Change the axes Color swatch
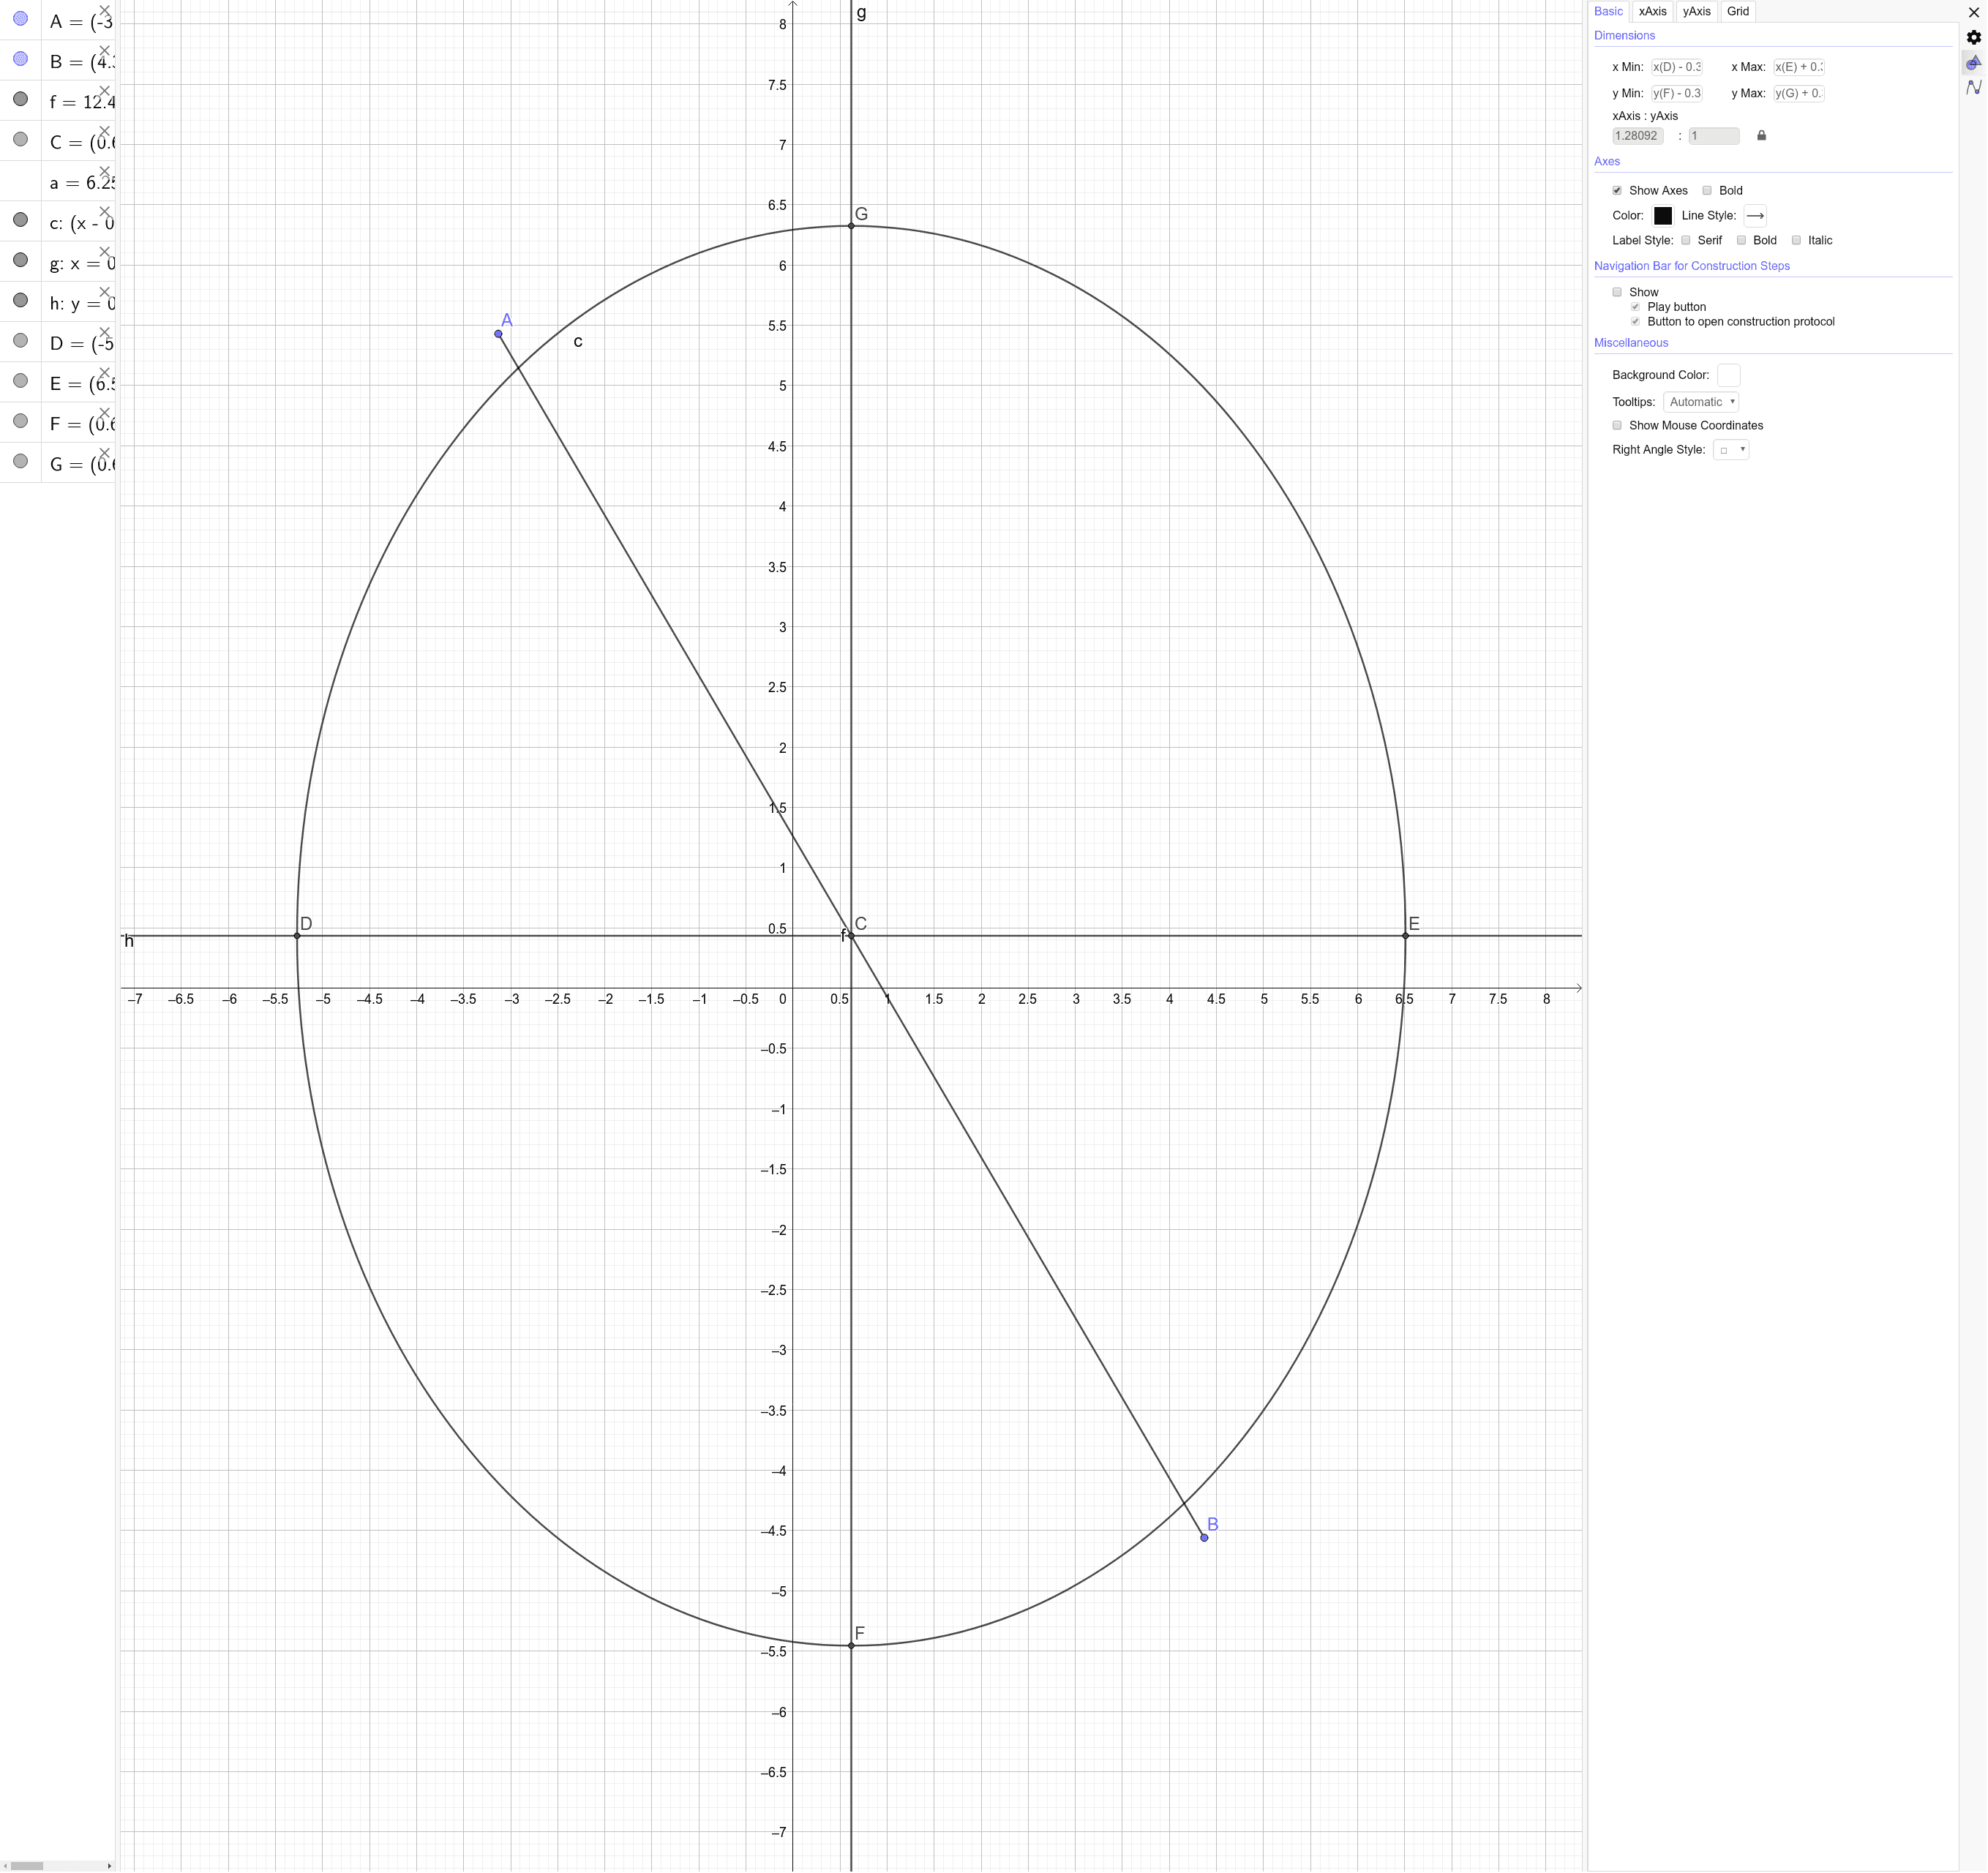The image size is (1988, 1873). (1663, 215)
